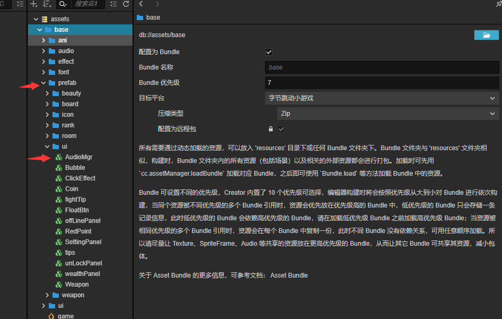
Task: Open folder location with the blue folder button
Action: coord(486,35)
